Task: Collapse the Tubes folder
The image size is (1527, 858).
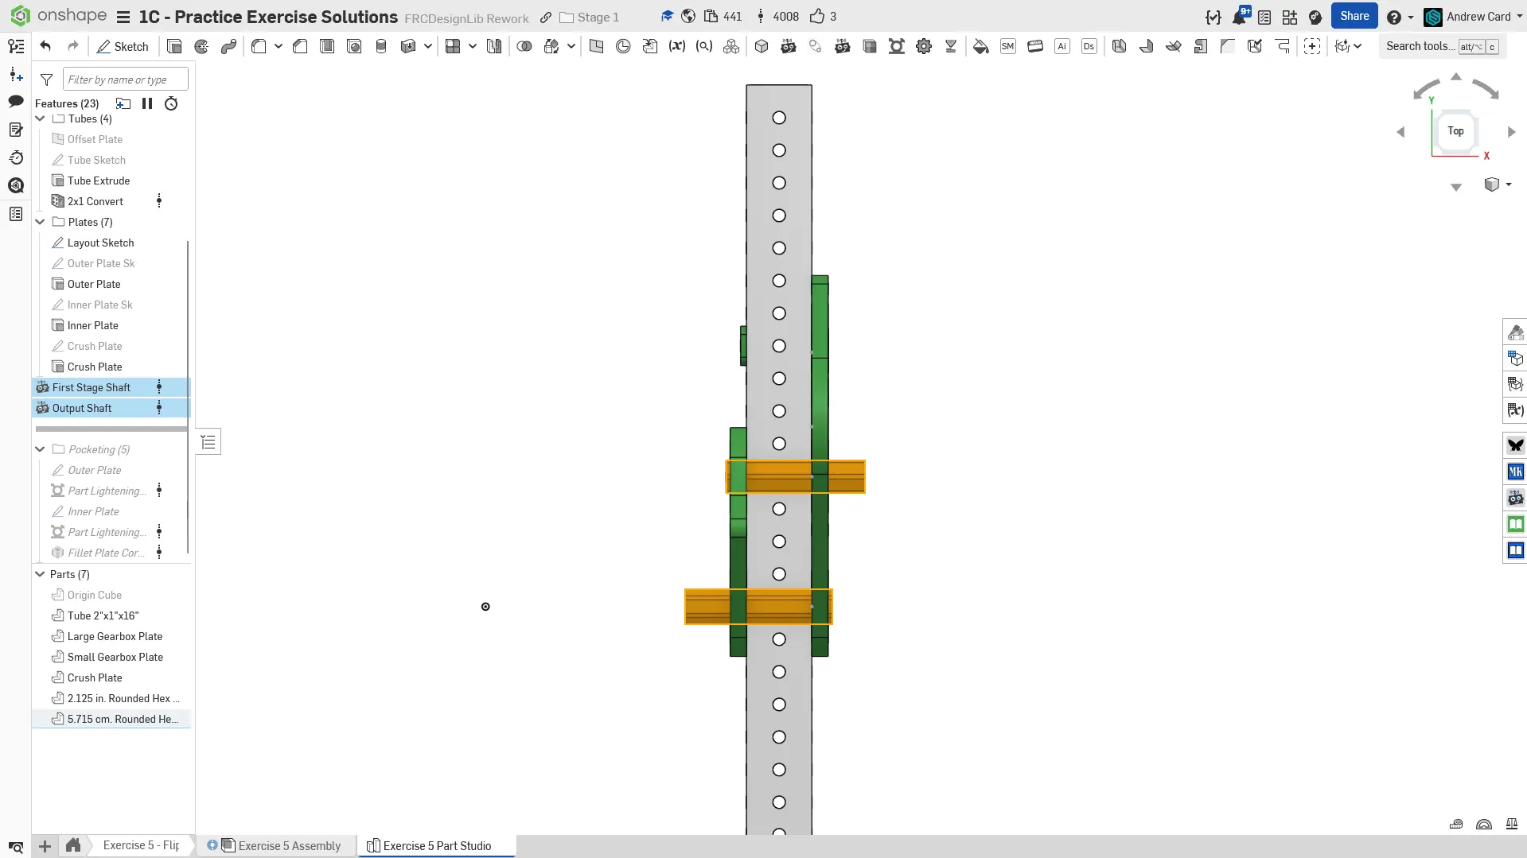Action: [x=40, y=118]
